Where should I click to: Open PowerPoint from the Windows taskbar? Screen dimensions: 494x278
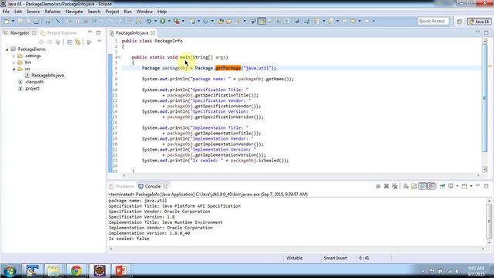point(120,270)
